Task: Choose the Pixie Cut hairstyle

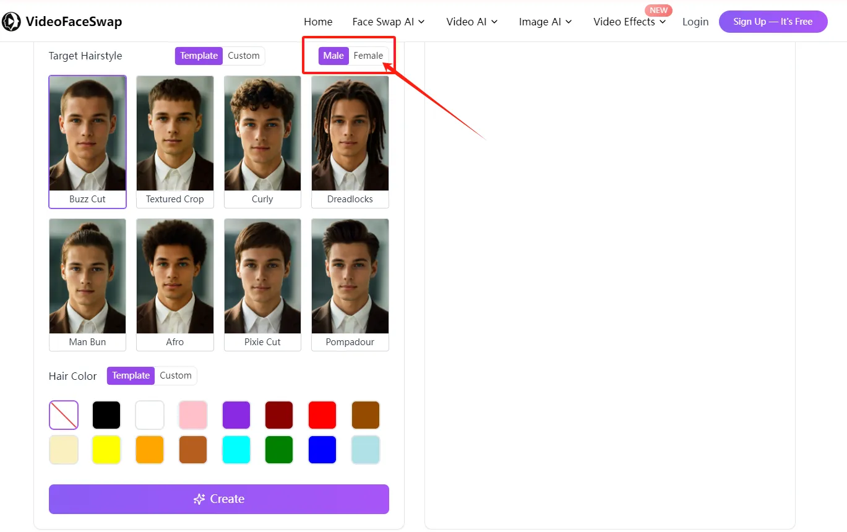Action: click(x=262, y=285)
